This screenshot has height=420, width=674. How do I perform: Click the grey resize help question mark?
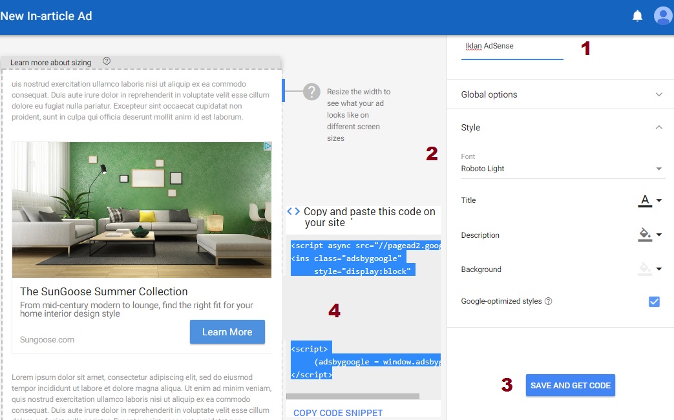tap(311, 92)
